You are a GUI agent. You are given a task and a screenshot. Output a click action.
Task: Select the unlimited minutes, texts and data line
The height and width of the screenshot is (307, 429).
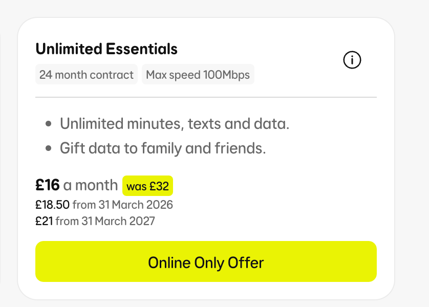coord(175,124)
